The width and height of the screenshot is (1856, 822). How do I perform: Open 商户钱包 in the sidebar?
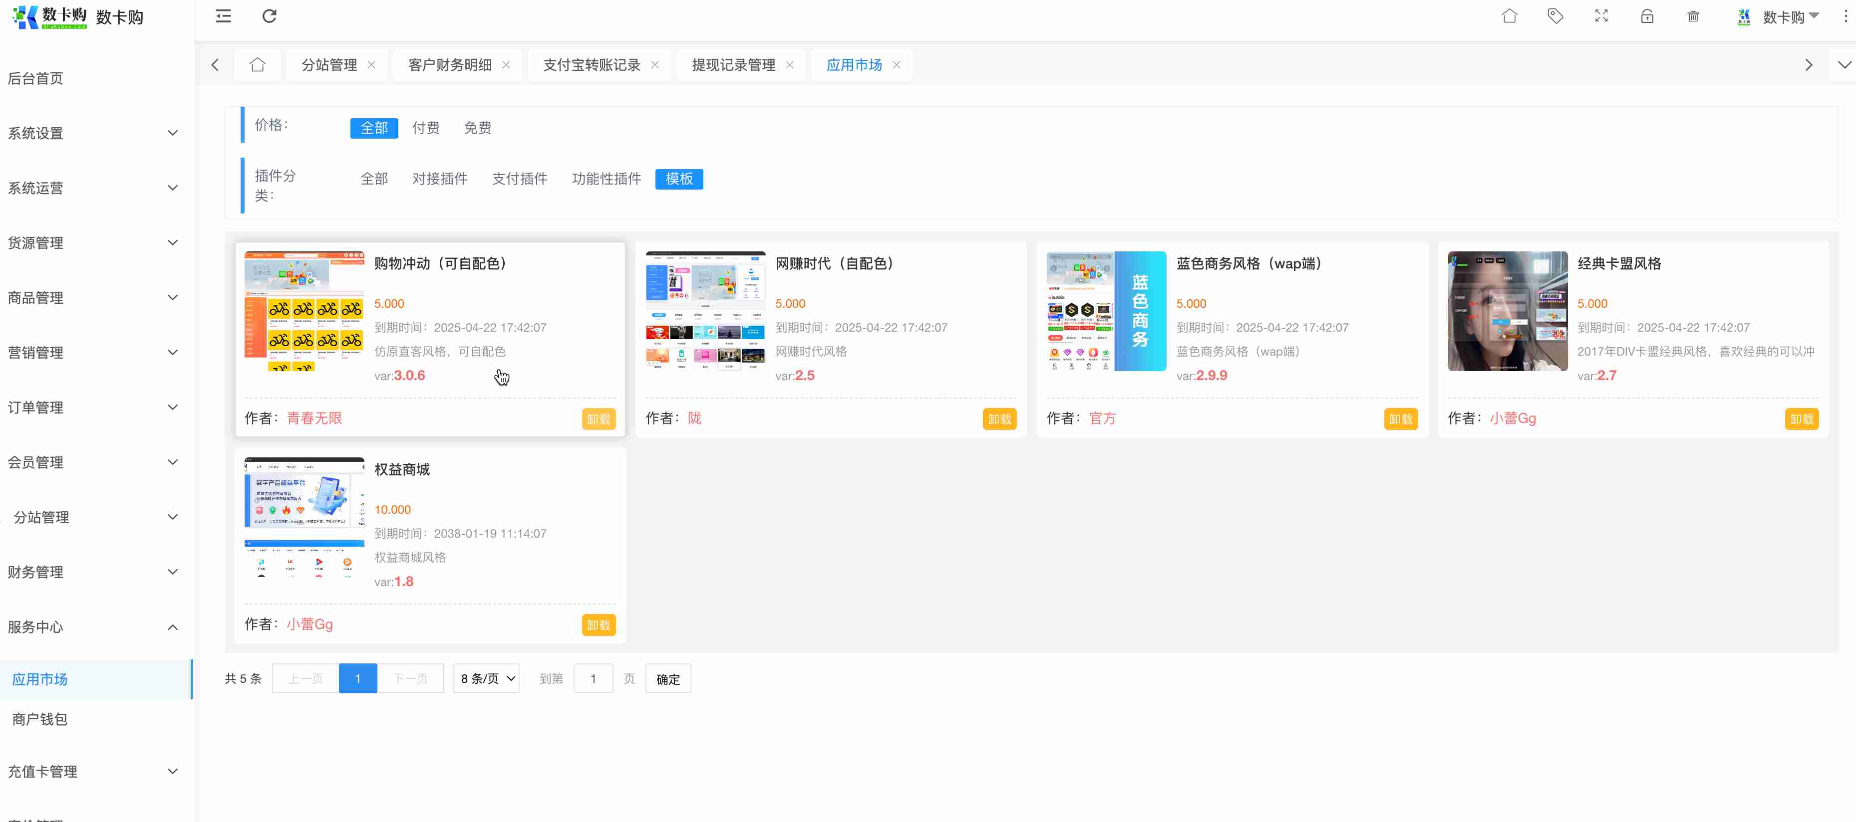[x=39, y=719]
